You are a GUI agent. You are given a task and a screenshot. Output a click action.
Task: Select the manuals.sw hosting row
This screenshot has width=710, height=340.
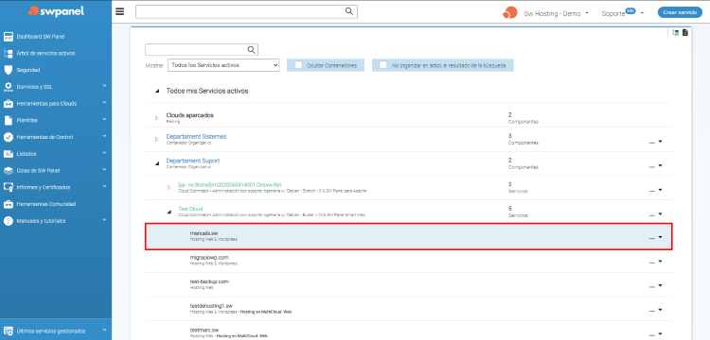pyautogui.click(x=408, y=236)
